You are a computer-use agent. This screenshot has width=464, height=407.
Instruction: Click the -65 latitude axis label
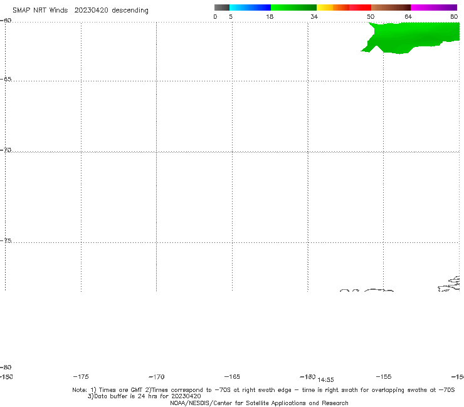[6, 80]
